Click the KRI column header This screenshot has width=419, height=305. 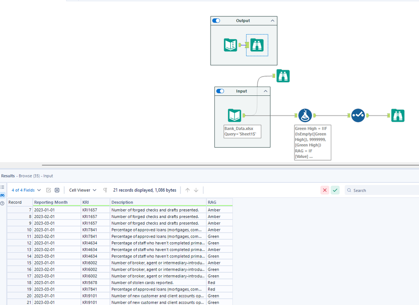click(x=95, y=202)
